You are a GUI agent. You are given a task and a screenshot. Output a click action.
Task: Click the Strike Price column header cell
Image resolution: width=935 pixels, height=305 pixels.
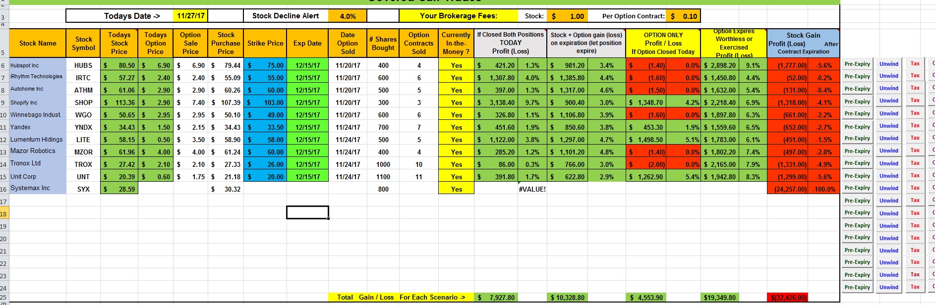coord(265,43)
